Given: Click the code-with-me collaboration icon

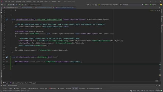Looking at the screenshot, I should tap(88, 5).
